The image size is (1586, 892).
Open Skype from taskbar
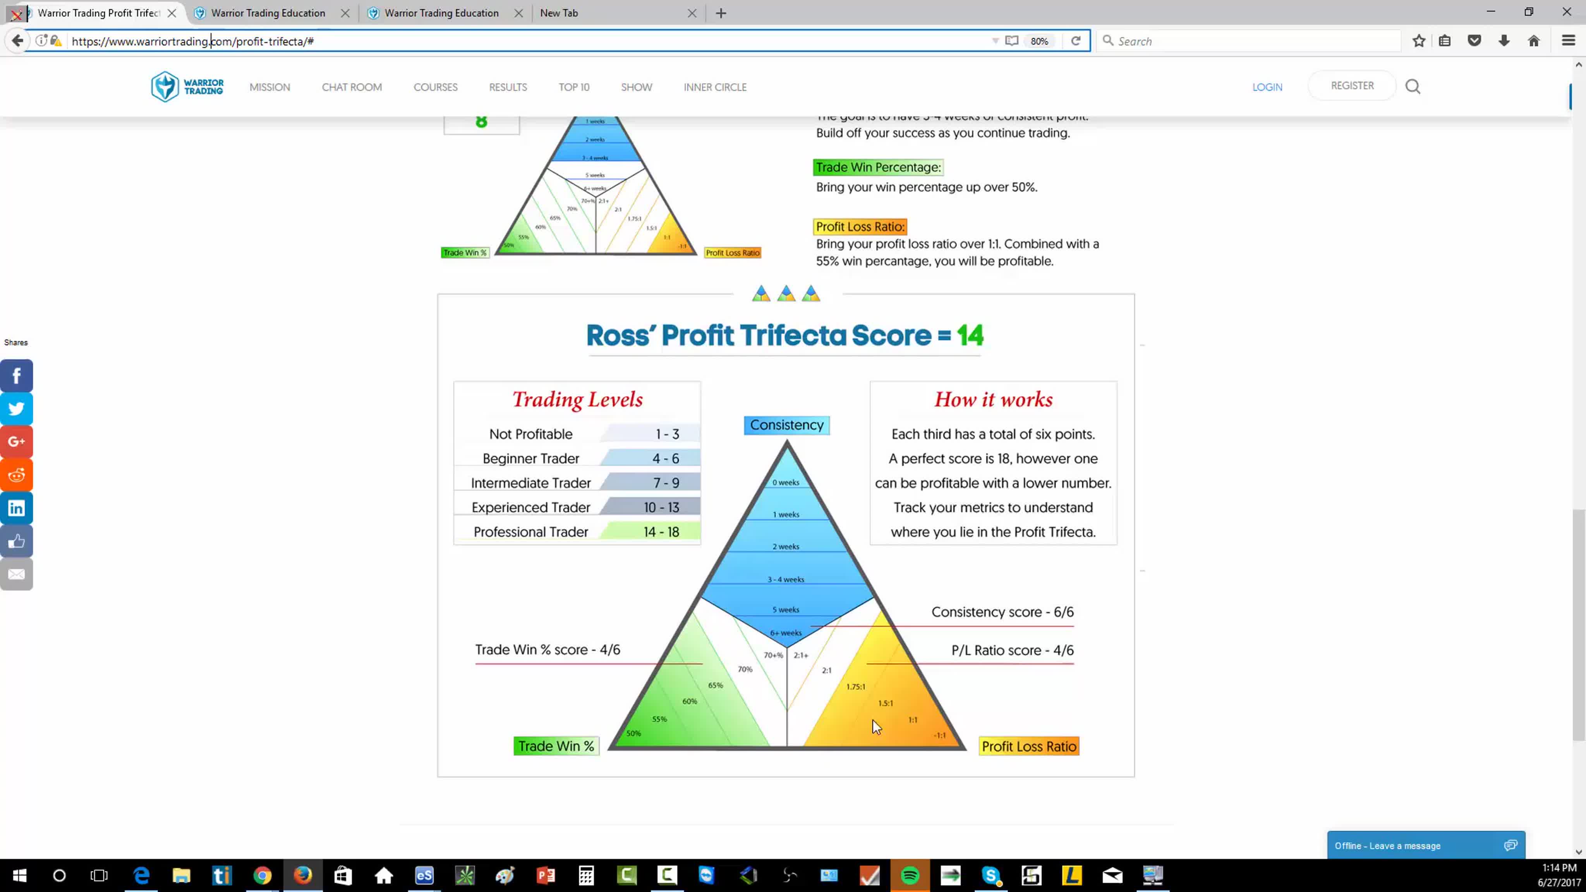(x=990, y=875)
